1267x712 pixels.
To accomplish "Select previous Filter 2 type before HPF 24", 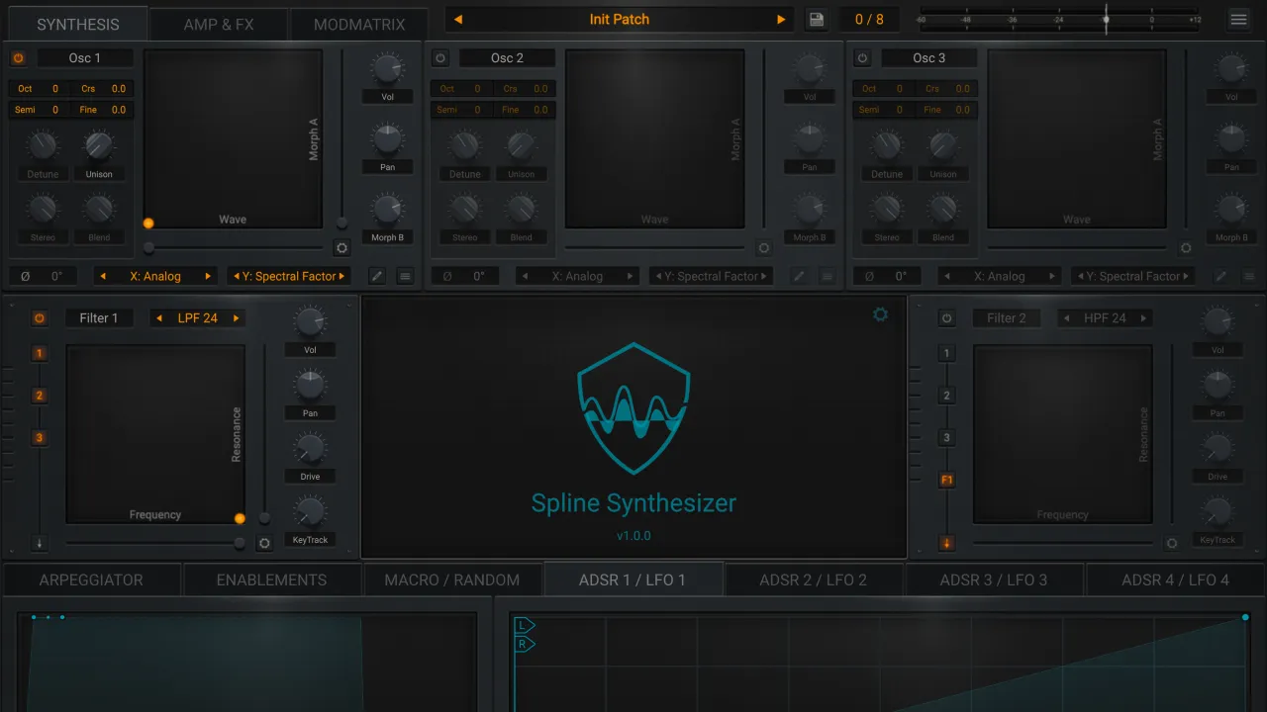I will [x=1066, y=318].
